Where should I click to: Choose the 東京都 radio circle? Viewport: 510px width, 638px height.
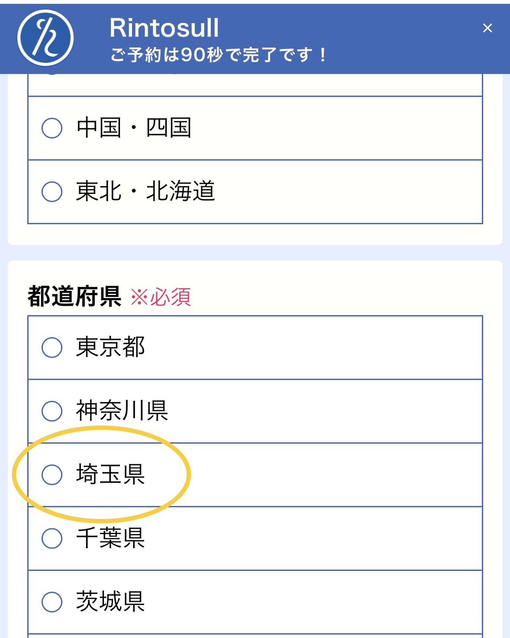(x=52, y=347)
